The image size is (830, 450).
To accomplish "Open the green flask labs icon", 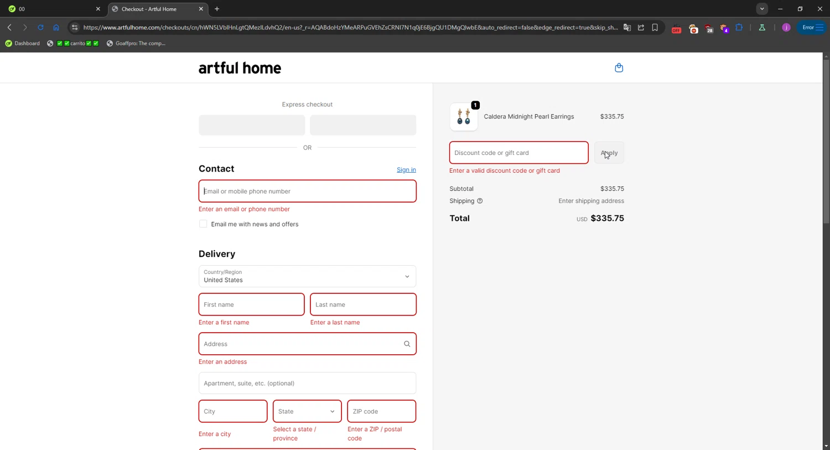I will 762,27.
